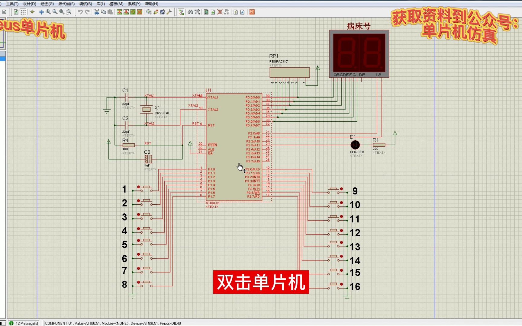Click the zoom to area icon

[x=69, y=12]
